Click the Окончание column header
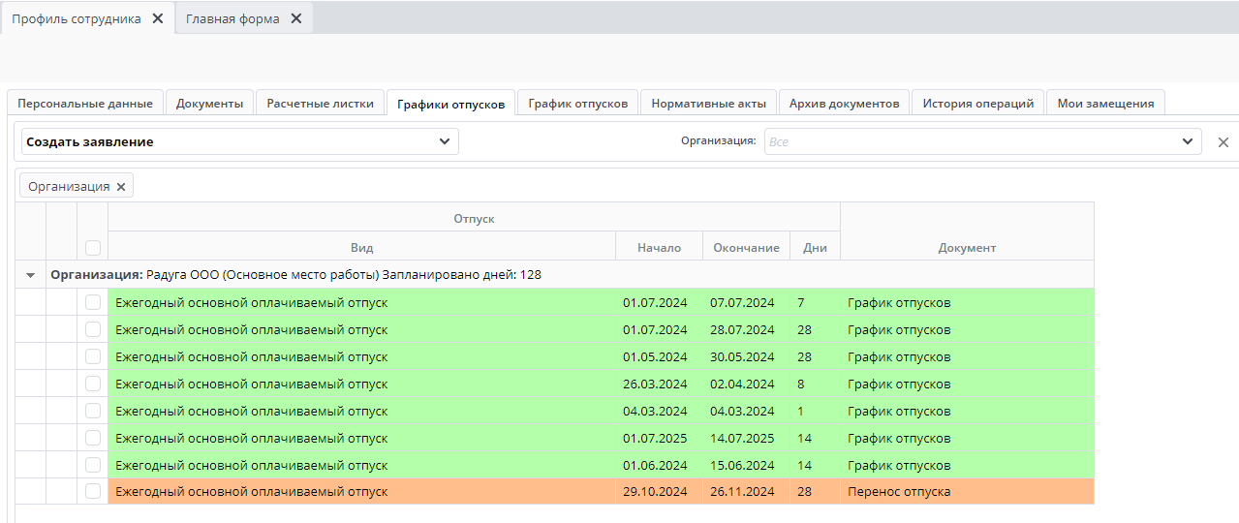 pos(746,247)
